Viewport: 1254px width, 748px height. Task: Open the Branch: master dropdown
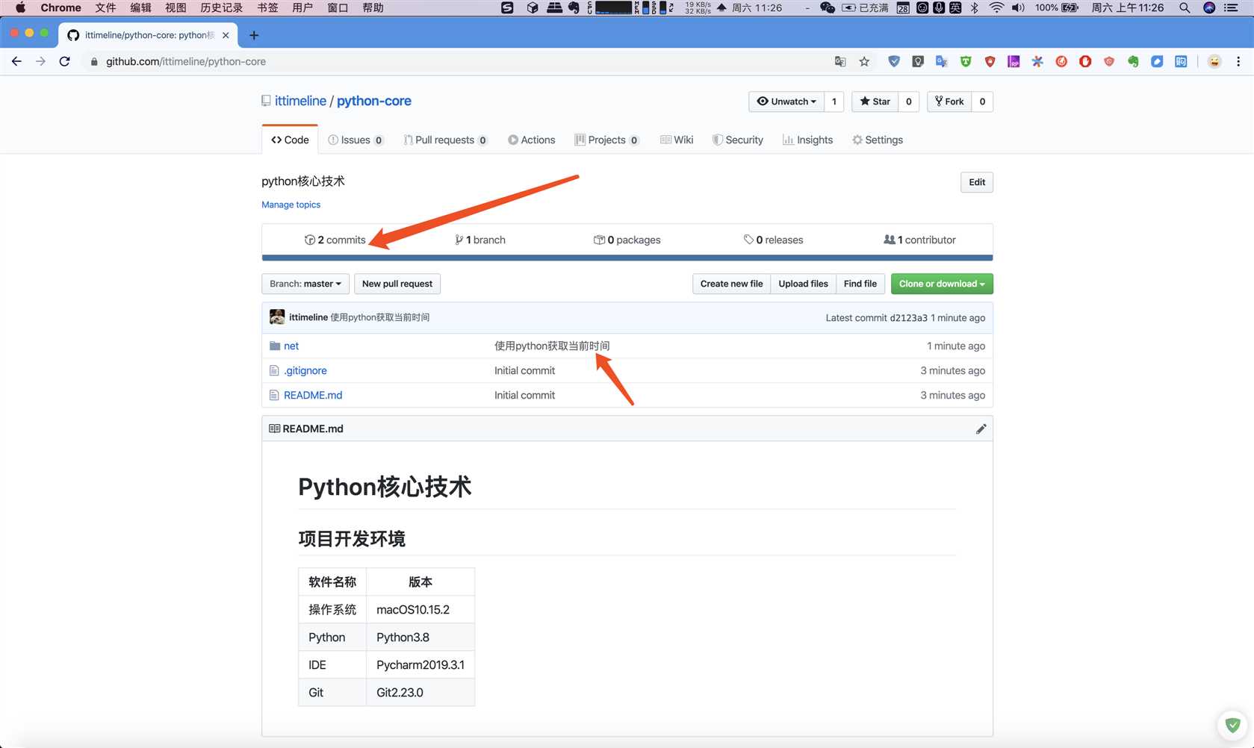tap(305, 284)
